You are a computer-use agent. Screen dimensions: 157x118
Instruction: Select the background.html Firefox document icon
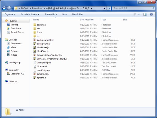[35, 40]
